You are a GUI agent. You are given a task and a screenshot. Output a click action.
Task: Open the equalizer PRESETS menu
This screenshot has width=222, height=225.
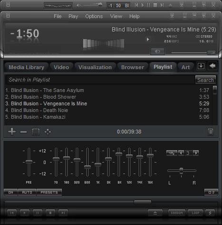pos(49,193)
